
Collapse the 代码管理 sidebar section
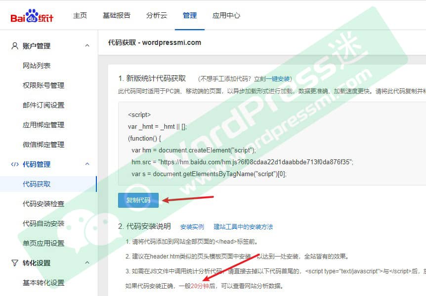[x=87, y=164]
